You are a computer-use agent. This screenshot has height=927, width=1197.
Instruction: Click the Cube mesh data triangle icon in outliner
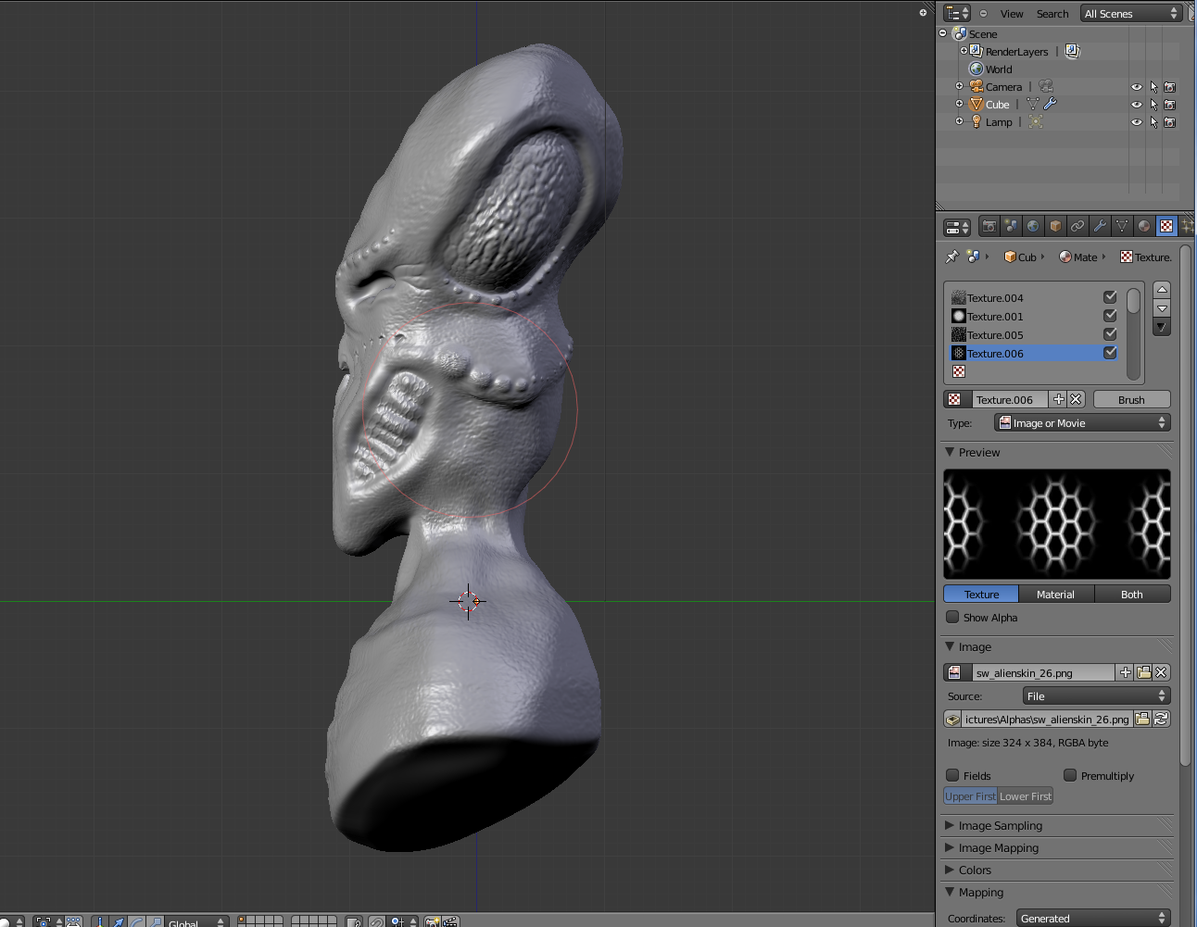pos(1032,104)
